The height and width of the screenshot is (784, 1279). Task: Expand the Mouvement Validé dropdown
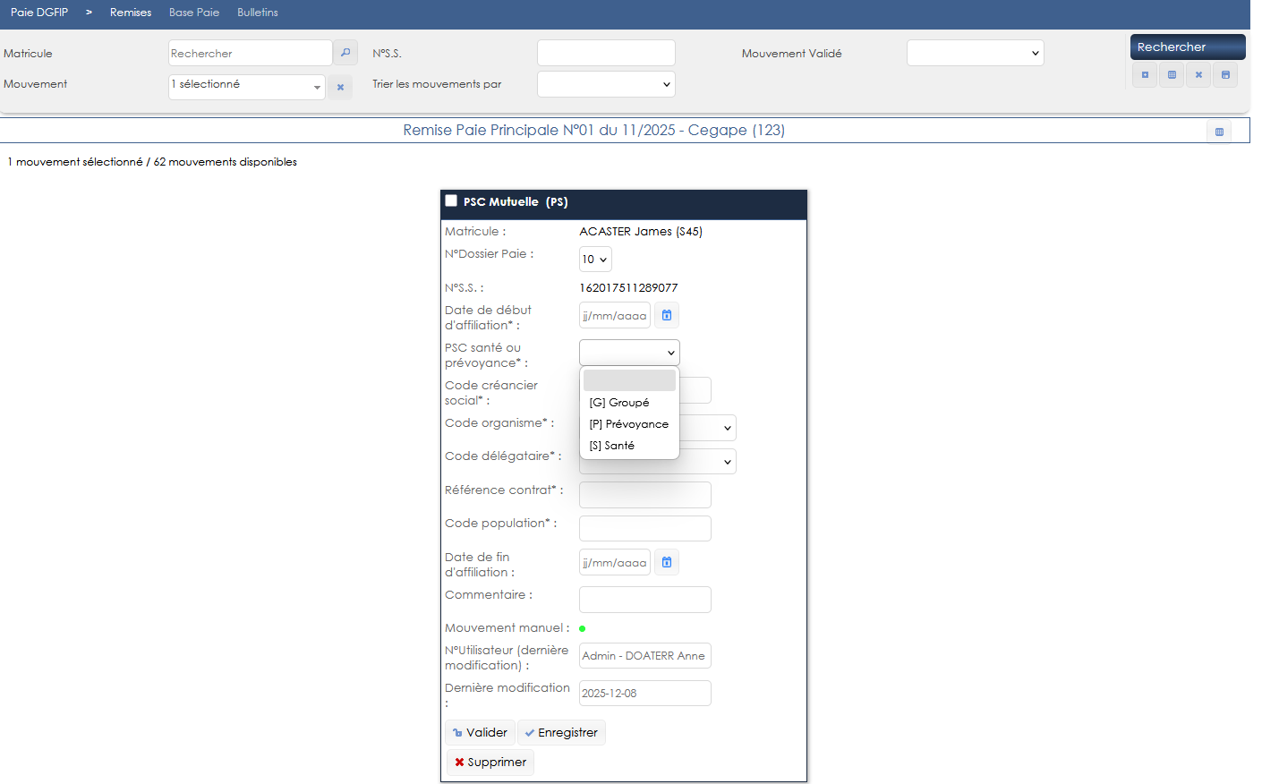point(975,53)
